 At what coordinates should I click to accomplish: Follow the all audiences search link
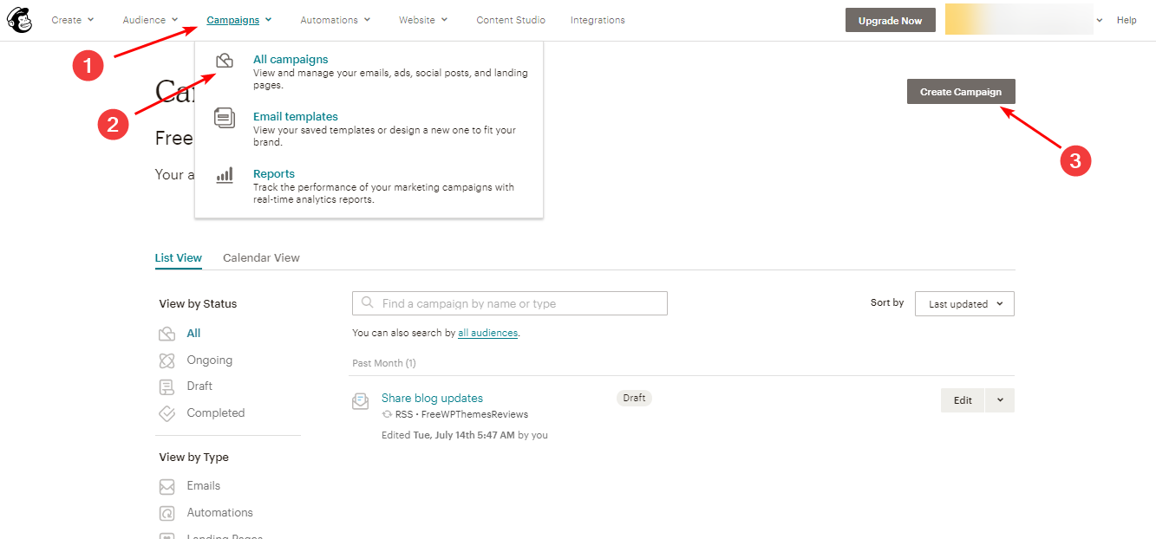pos(487,333)
